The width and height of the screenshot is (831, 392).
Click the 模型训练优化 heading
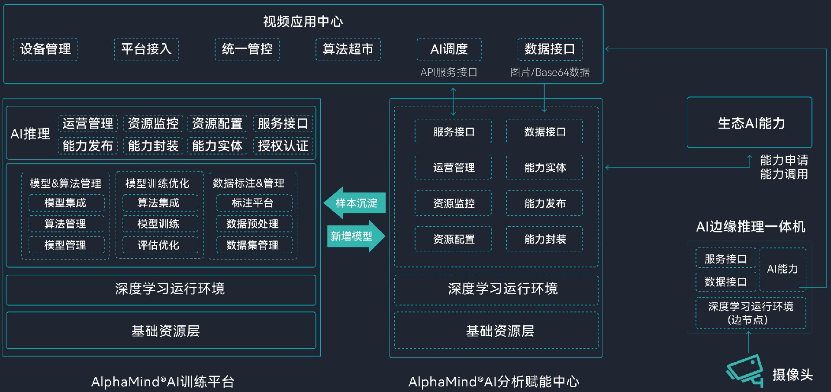pos(157,183)
